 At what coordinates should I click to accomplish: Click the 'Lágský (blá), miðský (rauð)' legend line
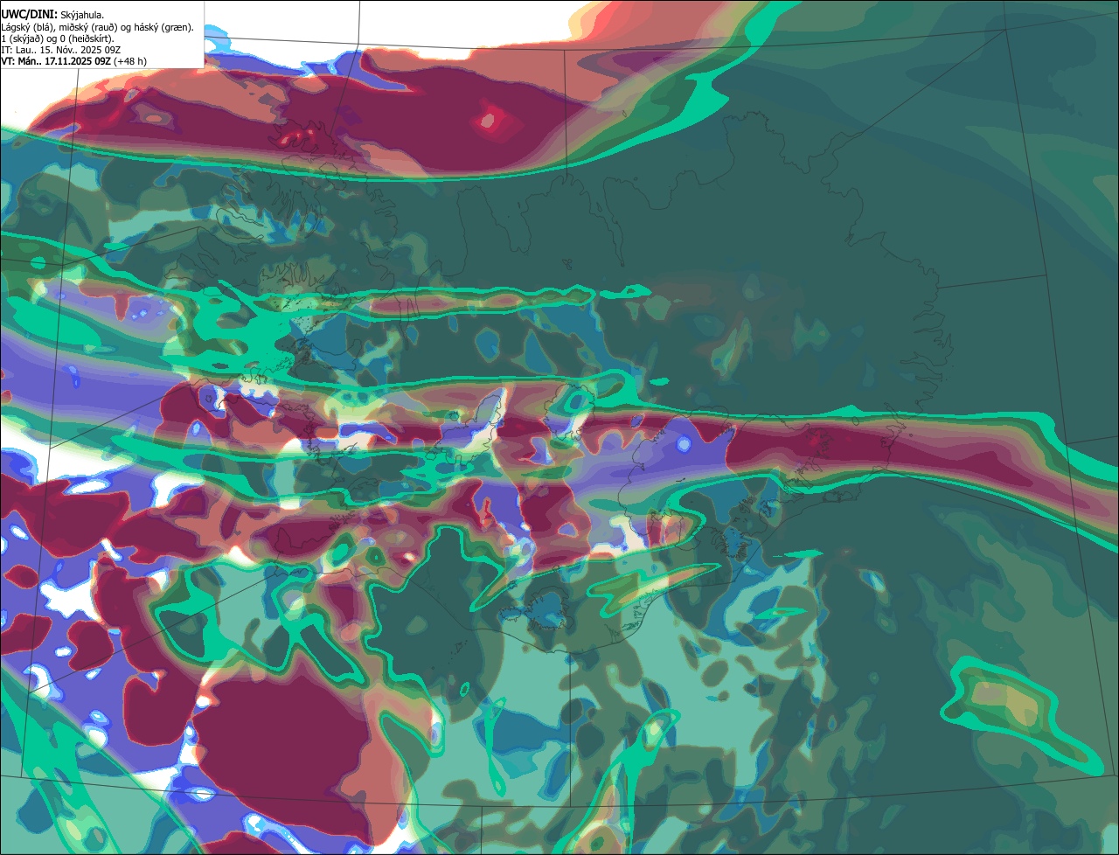pos(97,27)
